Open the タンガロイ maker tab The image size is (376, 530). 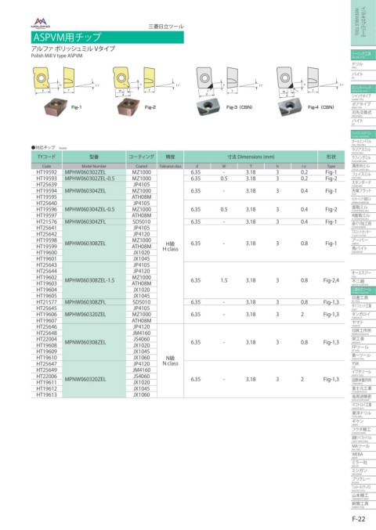click(x=363, y=315)
